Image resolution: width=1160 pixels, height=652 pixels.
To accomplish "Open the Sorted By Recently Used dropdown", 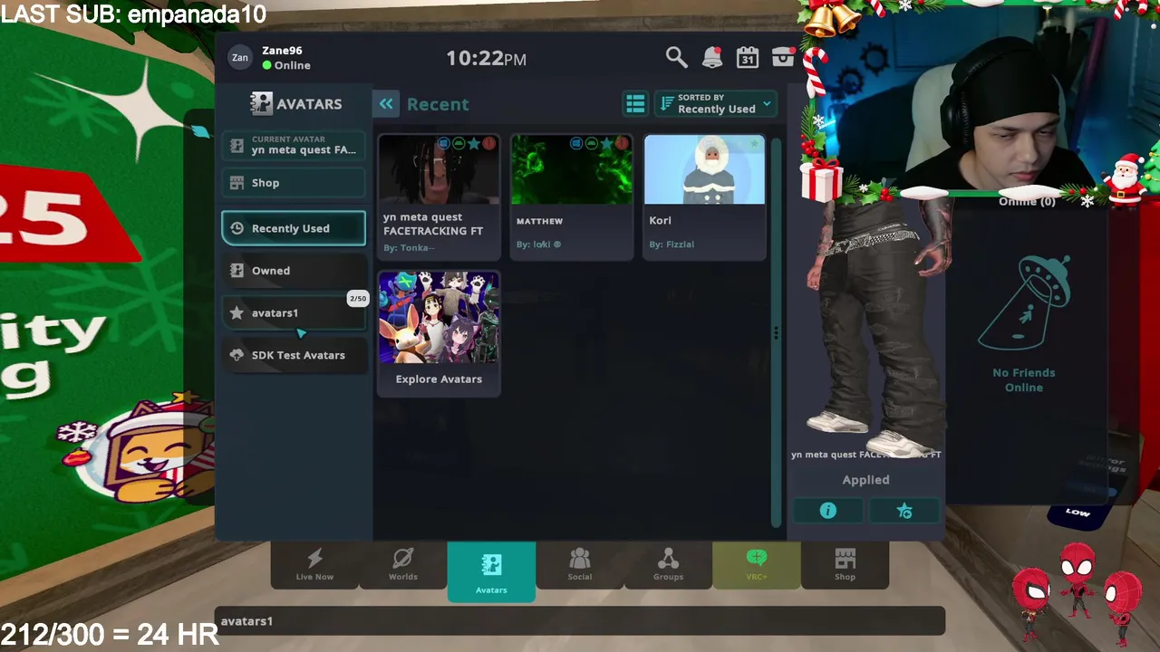I will pyautogui.click(x=716, y=104).
